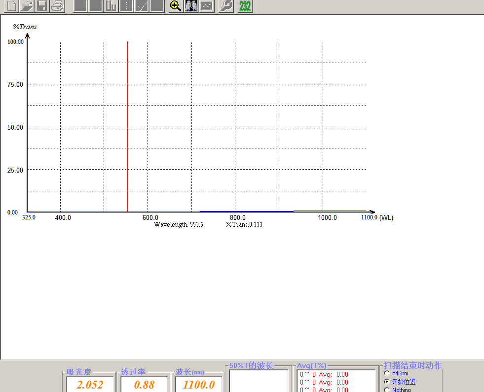Click the checkmark toolbar button
Image resolution: width=484 pixels, height=392 pixels.
[x=142, y=6]
